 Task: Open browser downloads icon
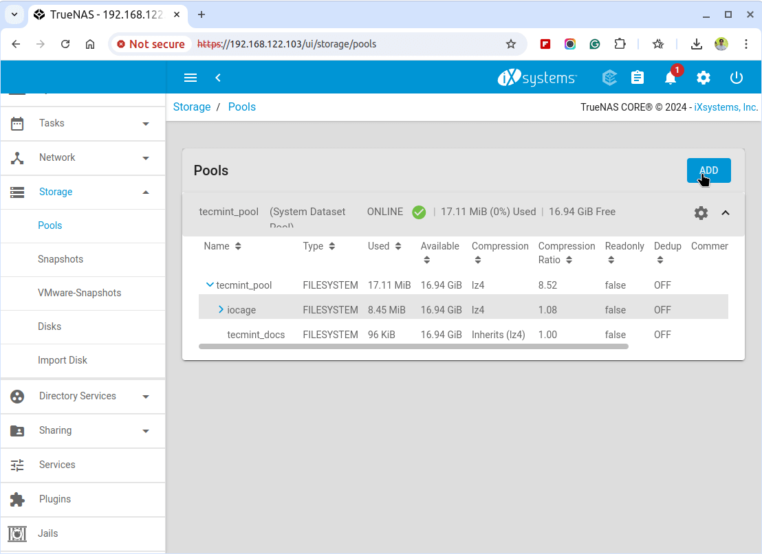[697, 44]
